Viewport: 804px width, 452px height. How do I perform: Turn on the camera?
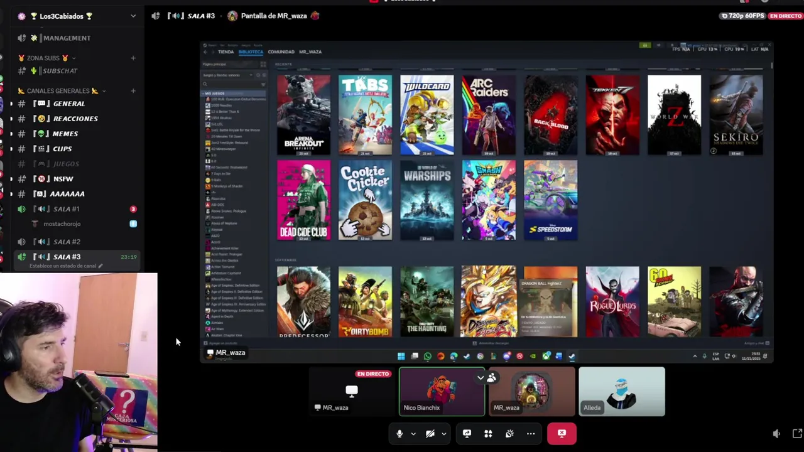tap(430, 433)
